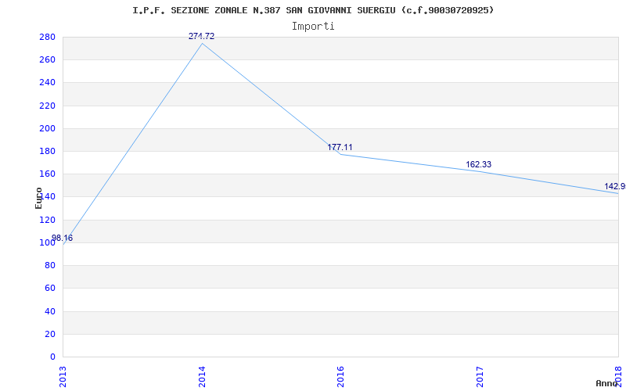The height and width of the screenshot is (391, 626).
Task: Click the chart title I.P.F. SEZIONE ZONALE N.387
Action: 313,10
